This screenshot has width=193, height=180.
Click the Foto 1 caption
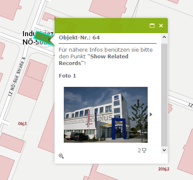[x=68, y=76]
